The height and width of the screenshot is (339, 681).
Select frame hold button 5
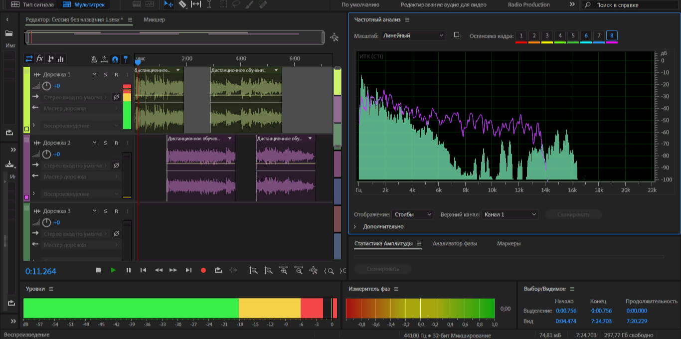(x=573, y=36)
